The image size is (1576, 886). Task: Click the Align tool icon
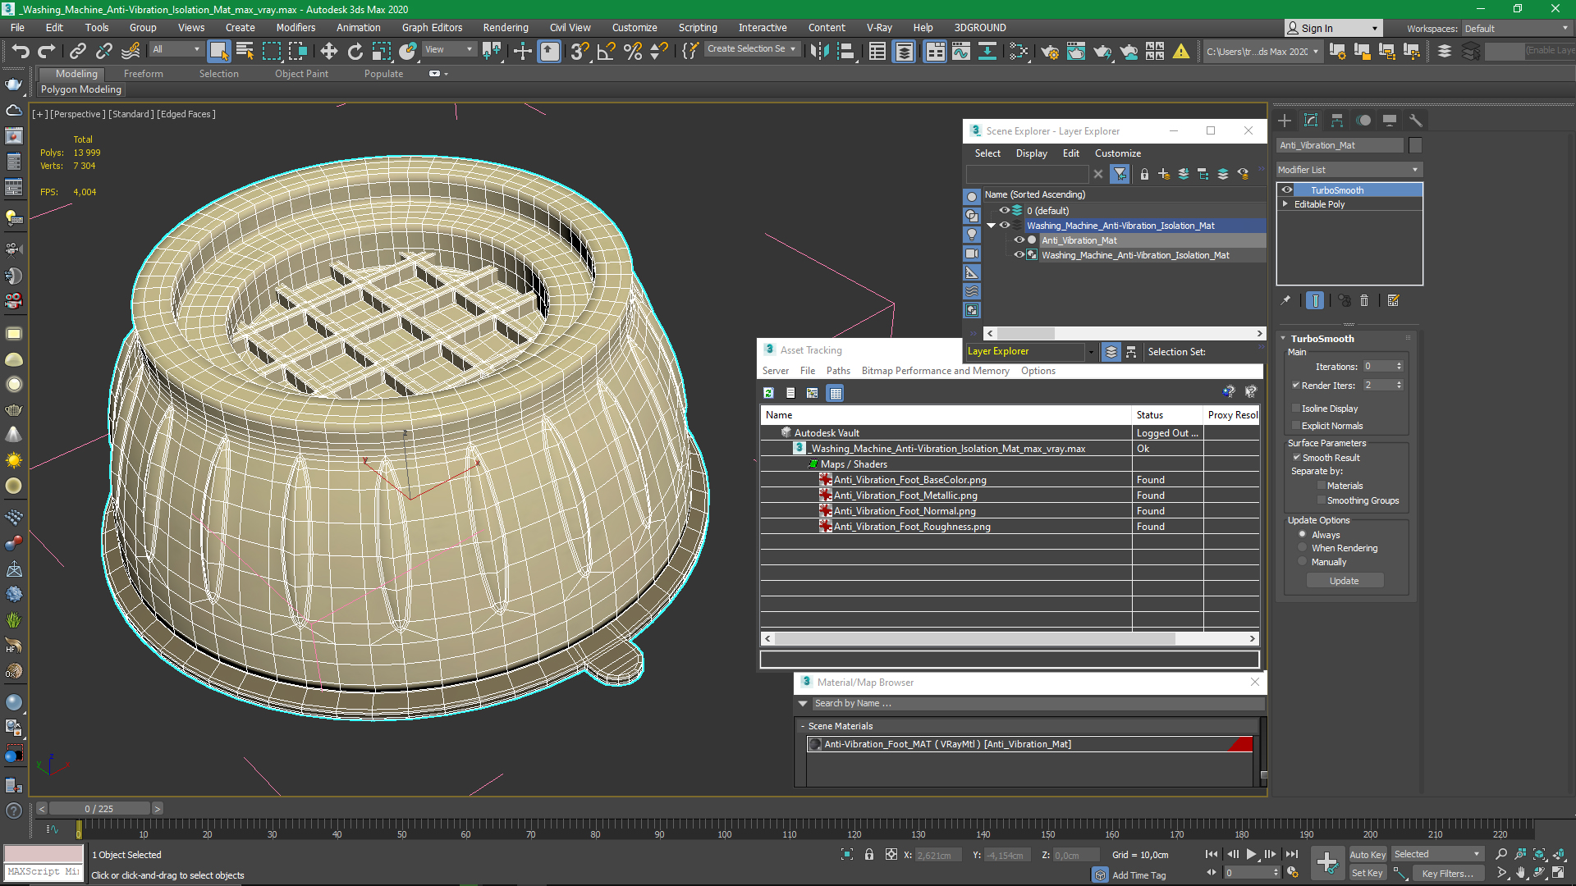coord(845,51)
